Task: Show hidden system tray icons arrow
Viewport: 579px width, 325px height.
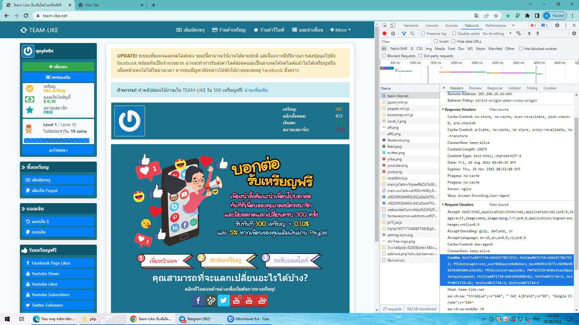Action: pos(484,319)
